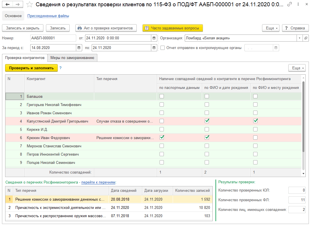Screen dimensions: 312x226
Task: Click the Проверить и заполнить button
Action: [31, 68]
